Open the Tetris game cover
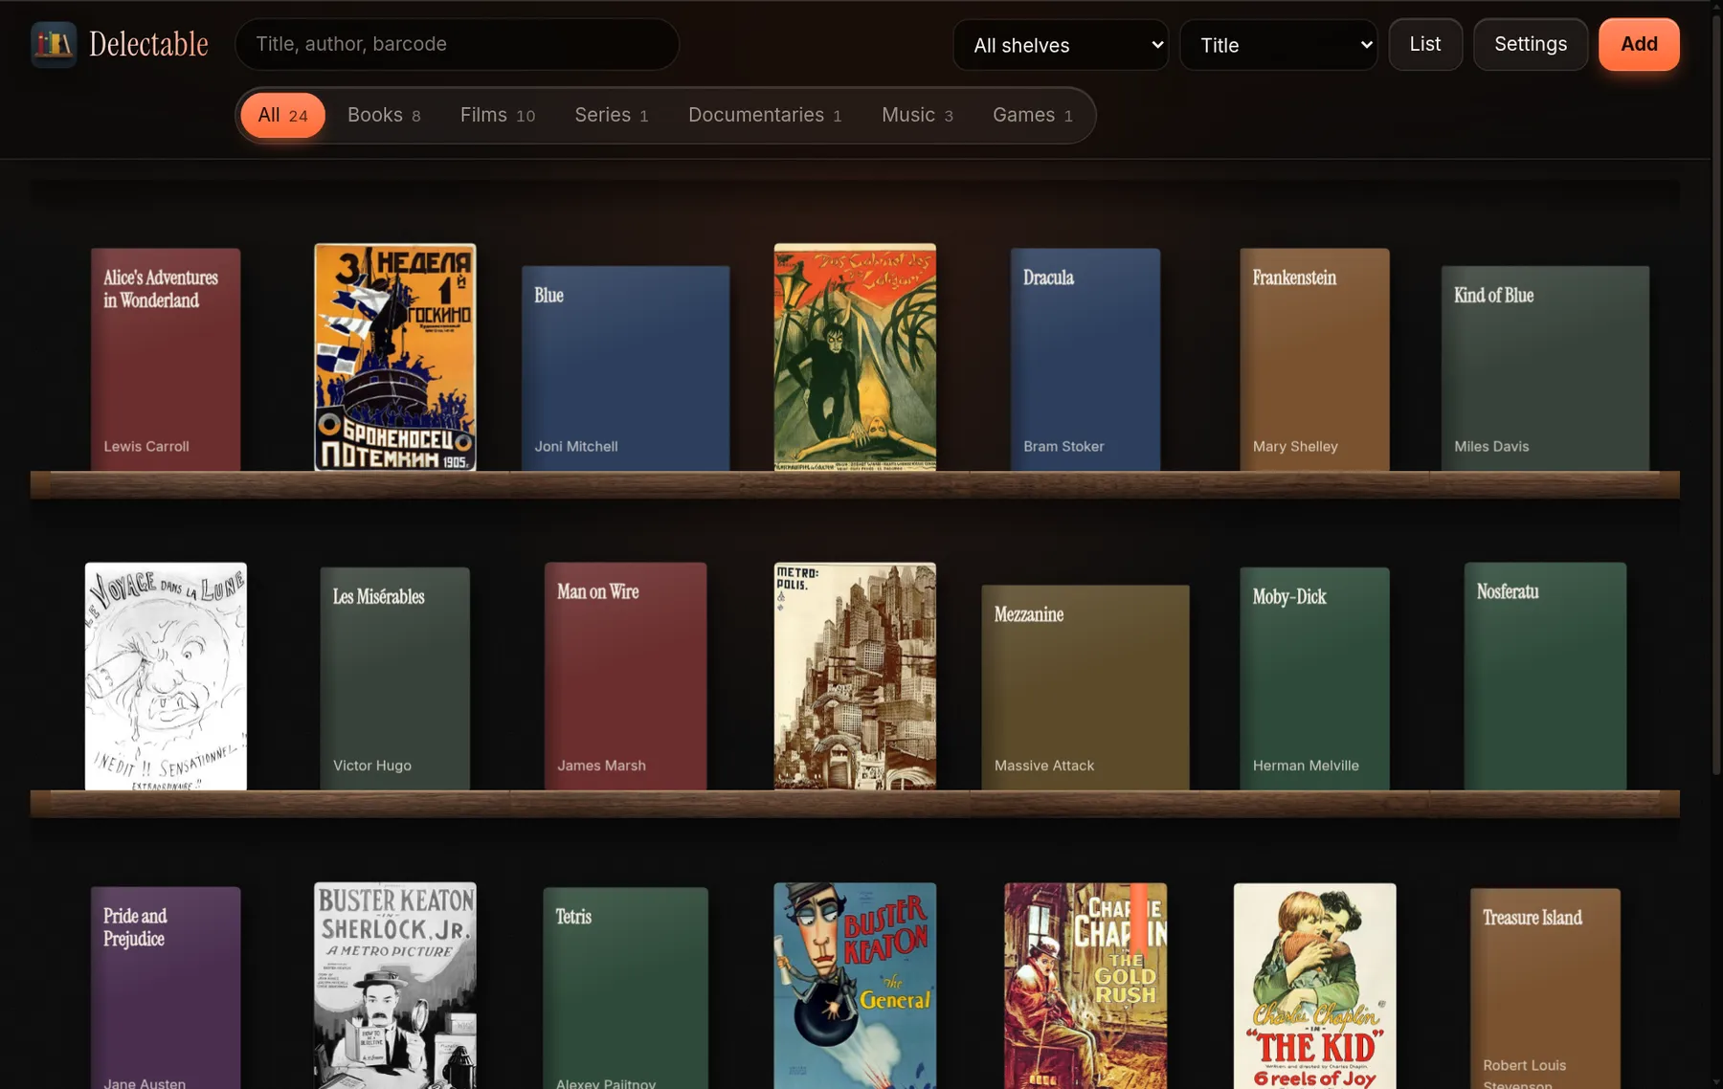Screen dimensions: 1723x1089 (x=625, y=988)
